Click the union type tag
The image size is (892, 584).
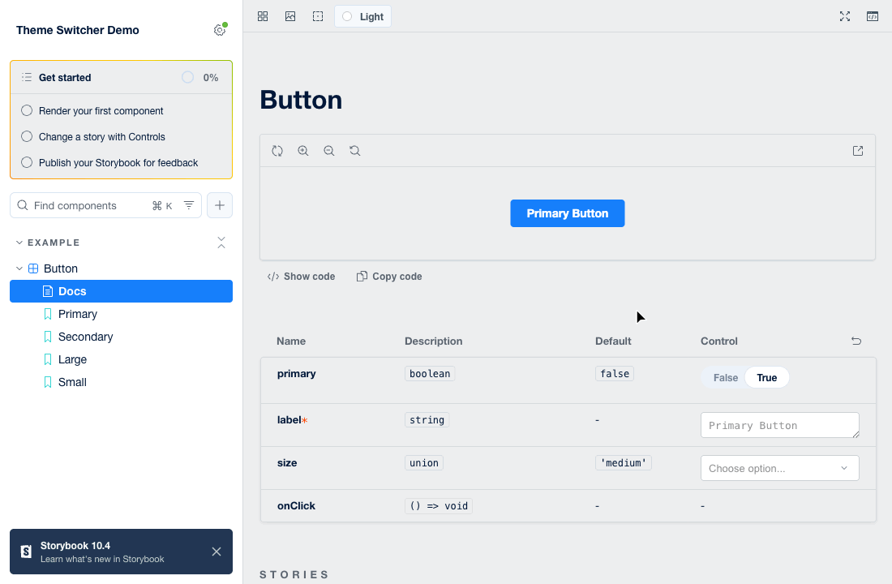(424, 463)
